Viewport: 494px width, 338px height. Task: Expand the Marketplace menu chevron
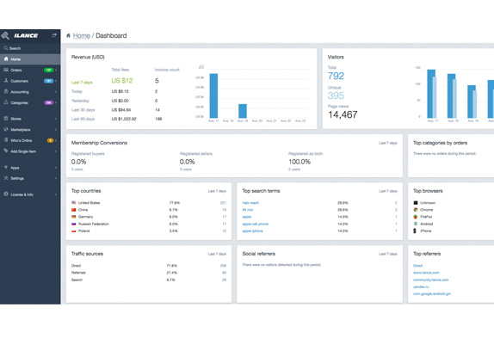(56, 130)
